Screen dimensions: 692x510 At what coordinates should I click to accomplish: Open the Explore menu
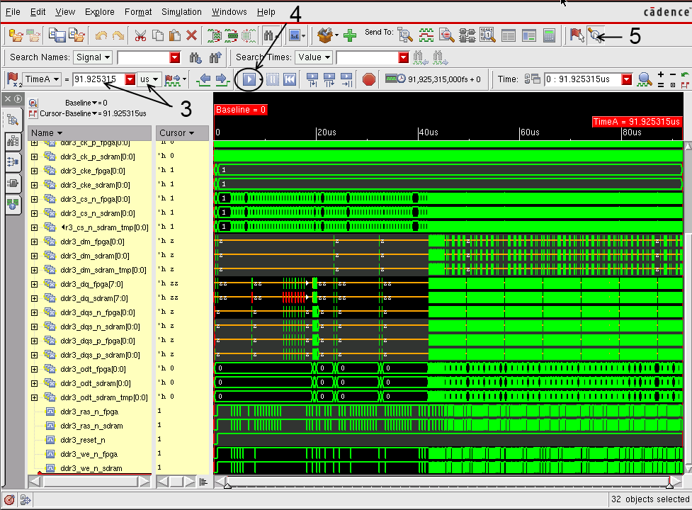(99, 12)
